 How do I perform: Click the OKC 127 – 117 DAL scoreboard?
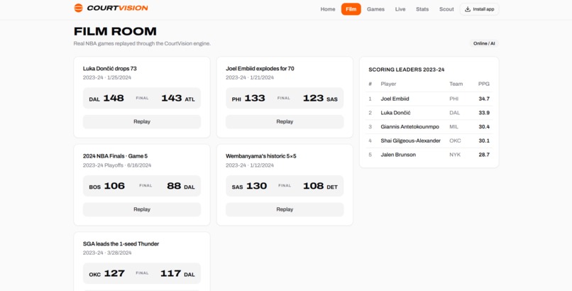pos(142,273)
